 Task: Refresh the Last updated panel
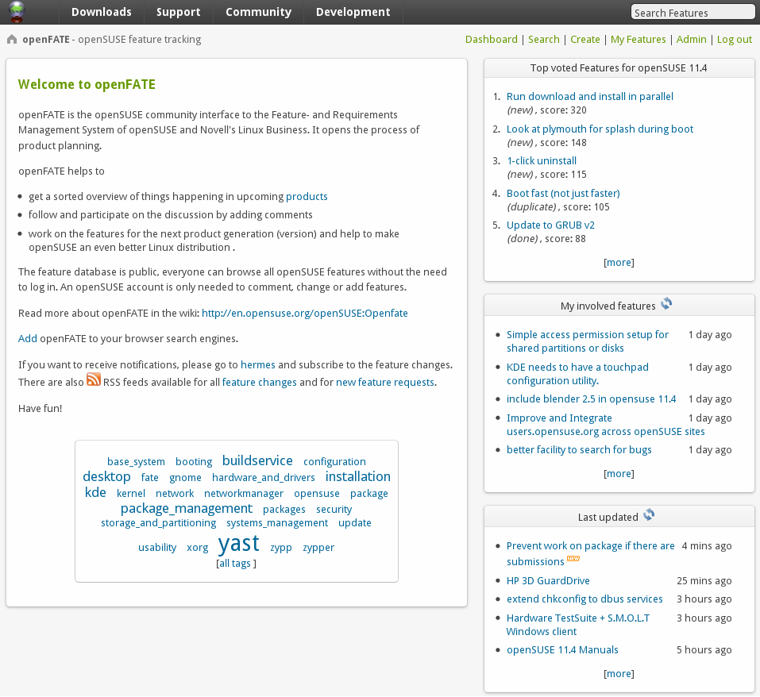click(649, 515)
